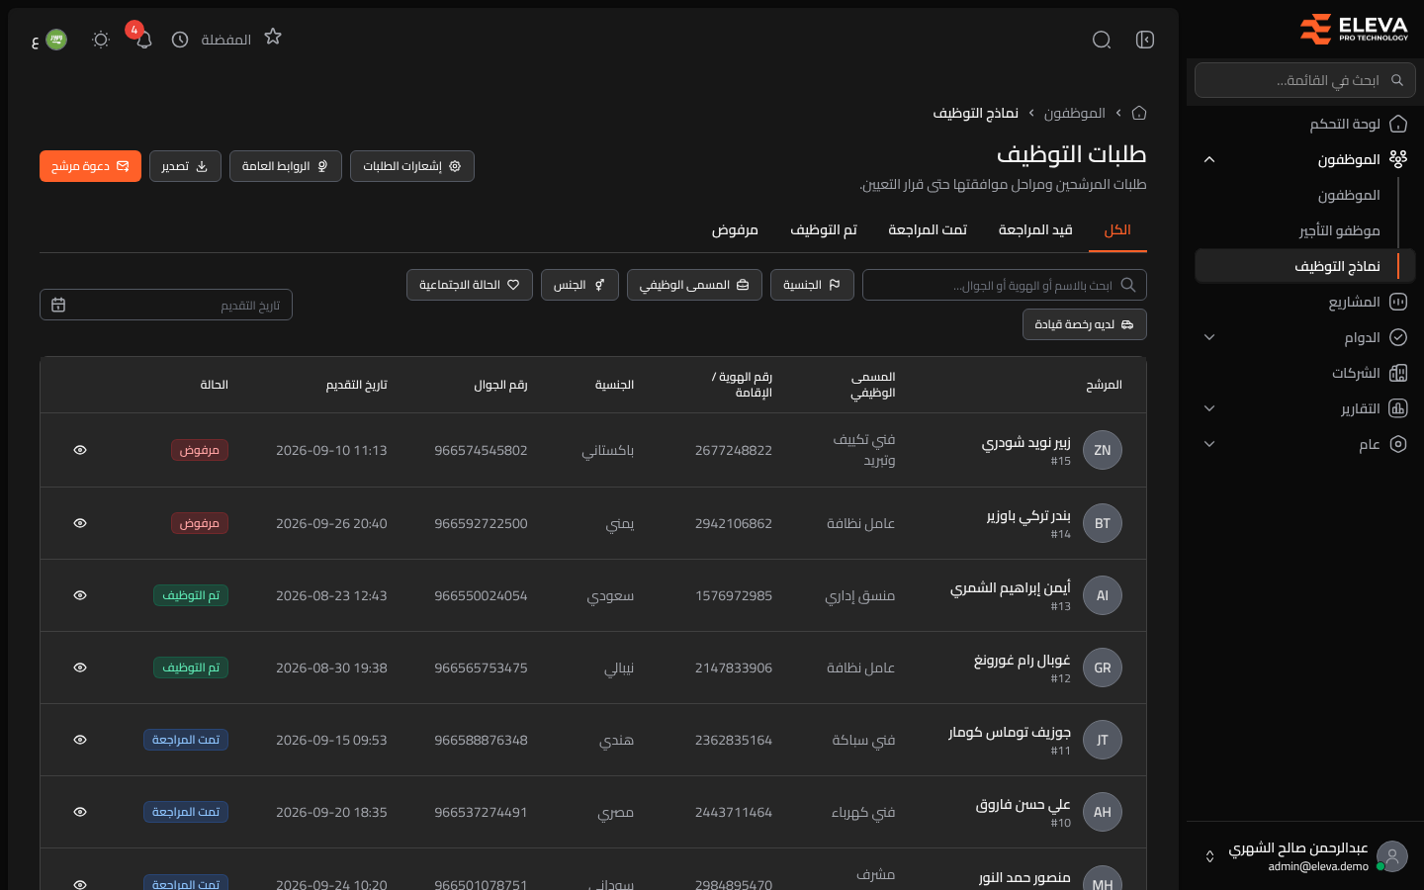Screen dimensions: 1424x890
Task: Expand the عام sidebar section
Action: click(x=1305, y=444)
